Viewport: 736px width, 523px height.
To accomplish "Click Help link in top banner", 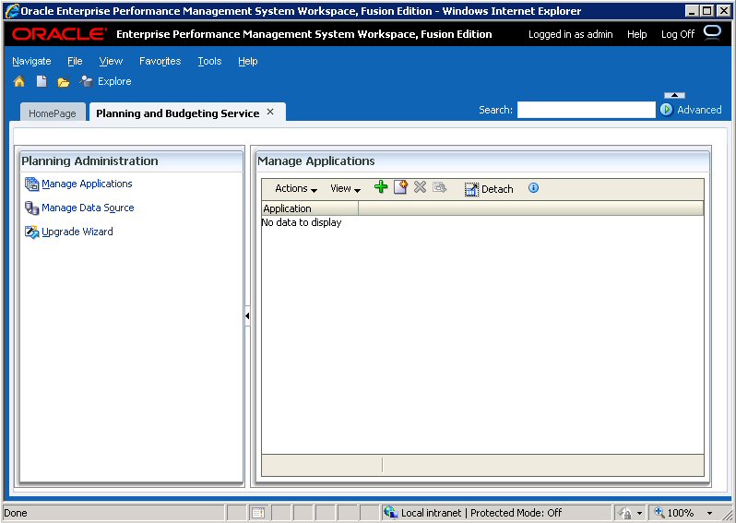I will click(637, 34).
